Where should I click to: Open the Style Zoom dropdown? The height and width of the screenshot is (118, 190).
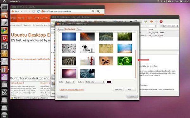point(70,82)
